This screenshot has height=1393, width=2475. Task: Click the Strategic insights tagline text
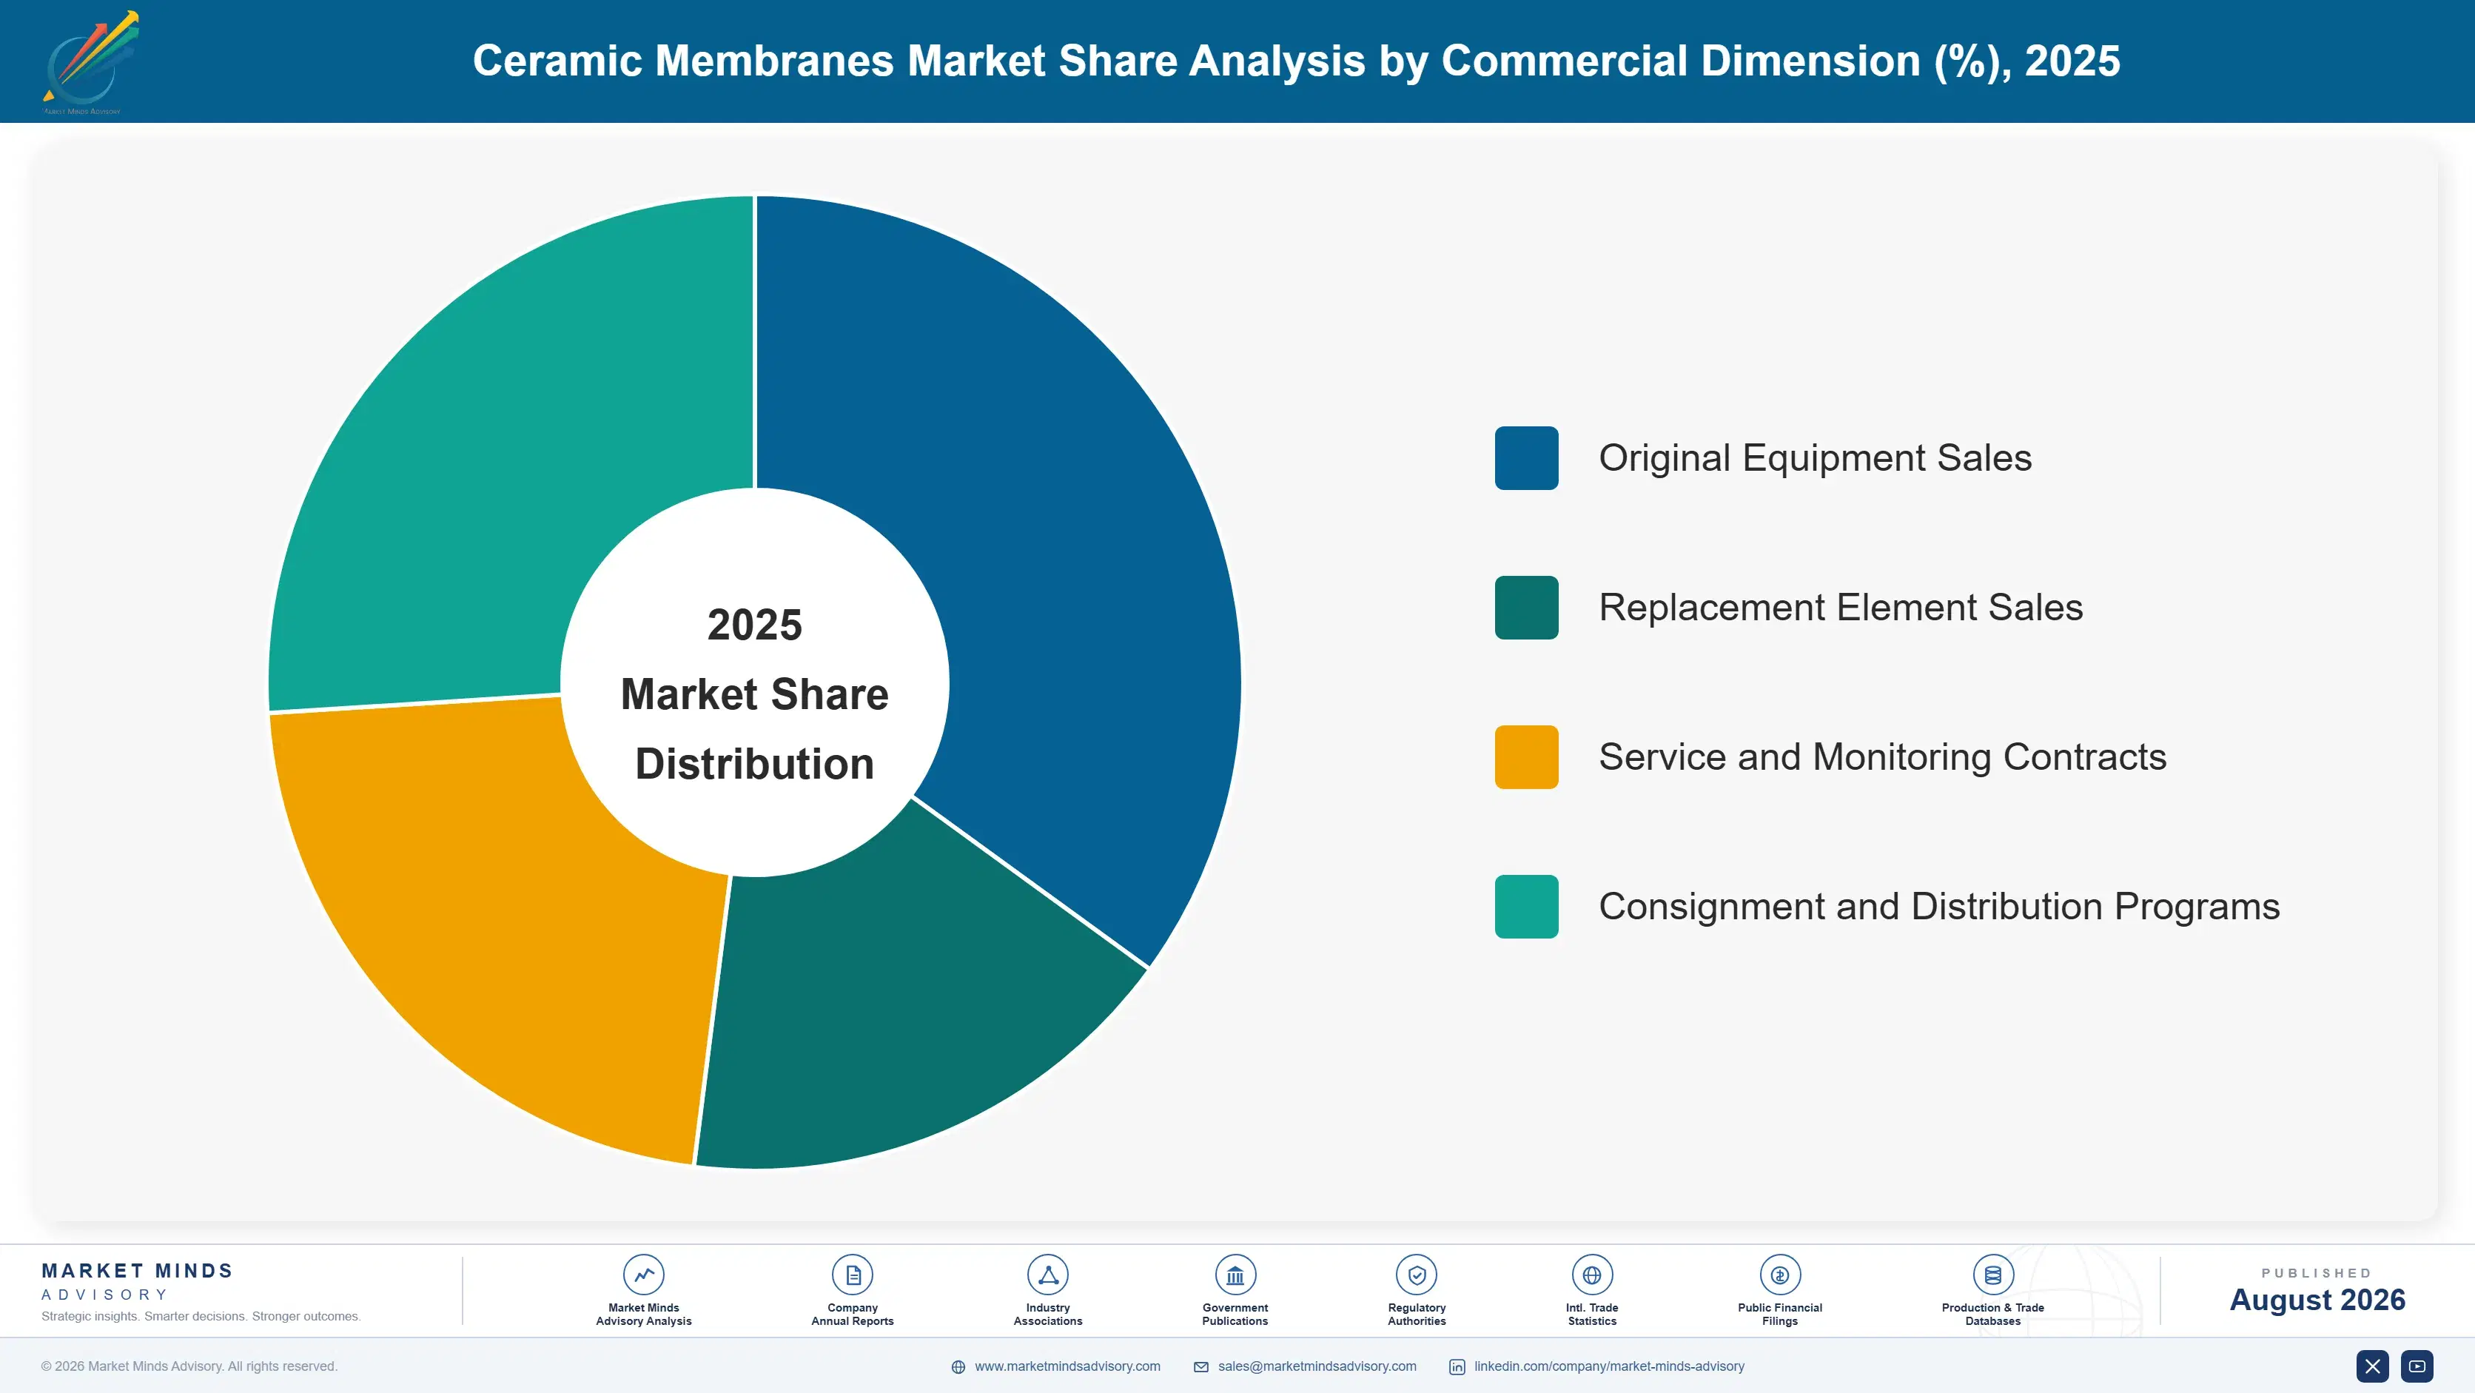(201, 1316)
